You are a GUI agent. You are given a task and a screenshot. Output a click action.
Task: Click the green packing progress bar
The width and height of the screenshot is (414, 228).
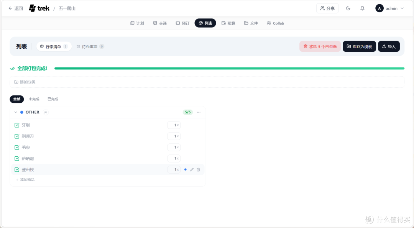pyautogui.click(x=229, y=68)
